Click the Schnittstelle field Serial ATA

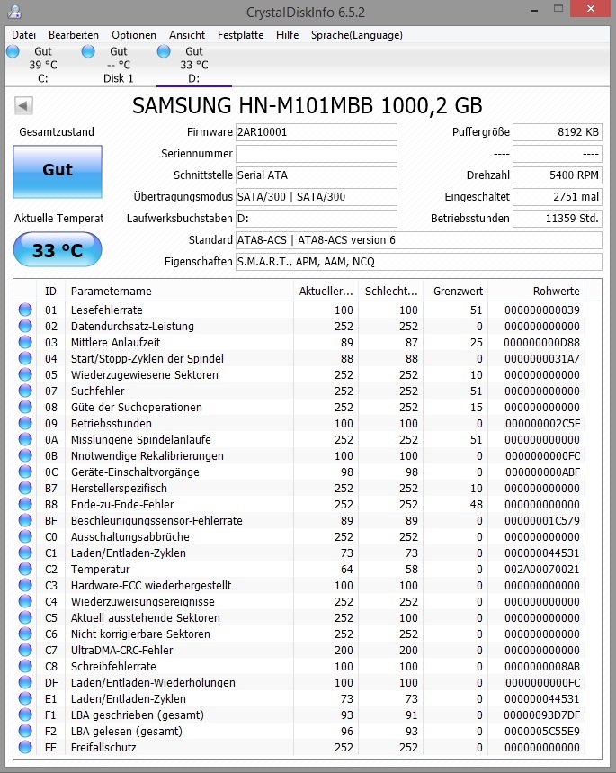[x=317, y=175]
